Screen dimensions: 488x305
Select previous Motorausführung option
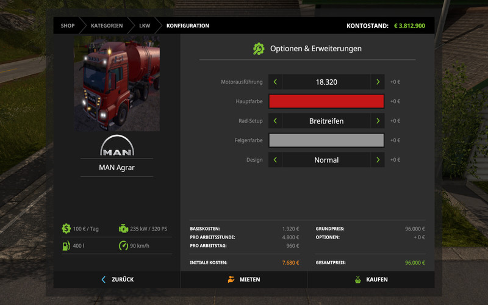point(275,82)
